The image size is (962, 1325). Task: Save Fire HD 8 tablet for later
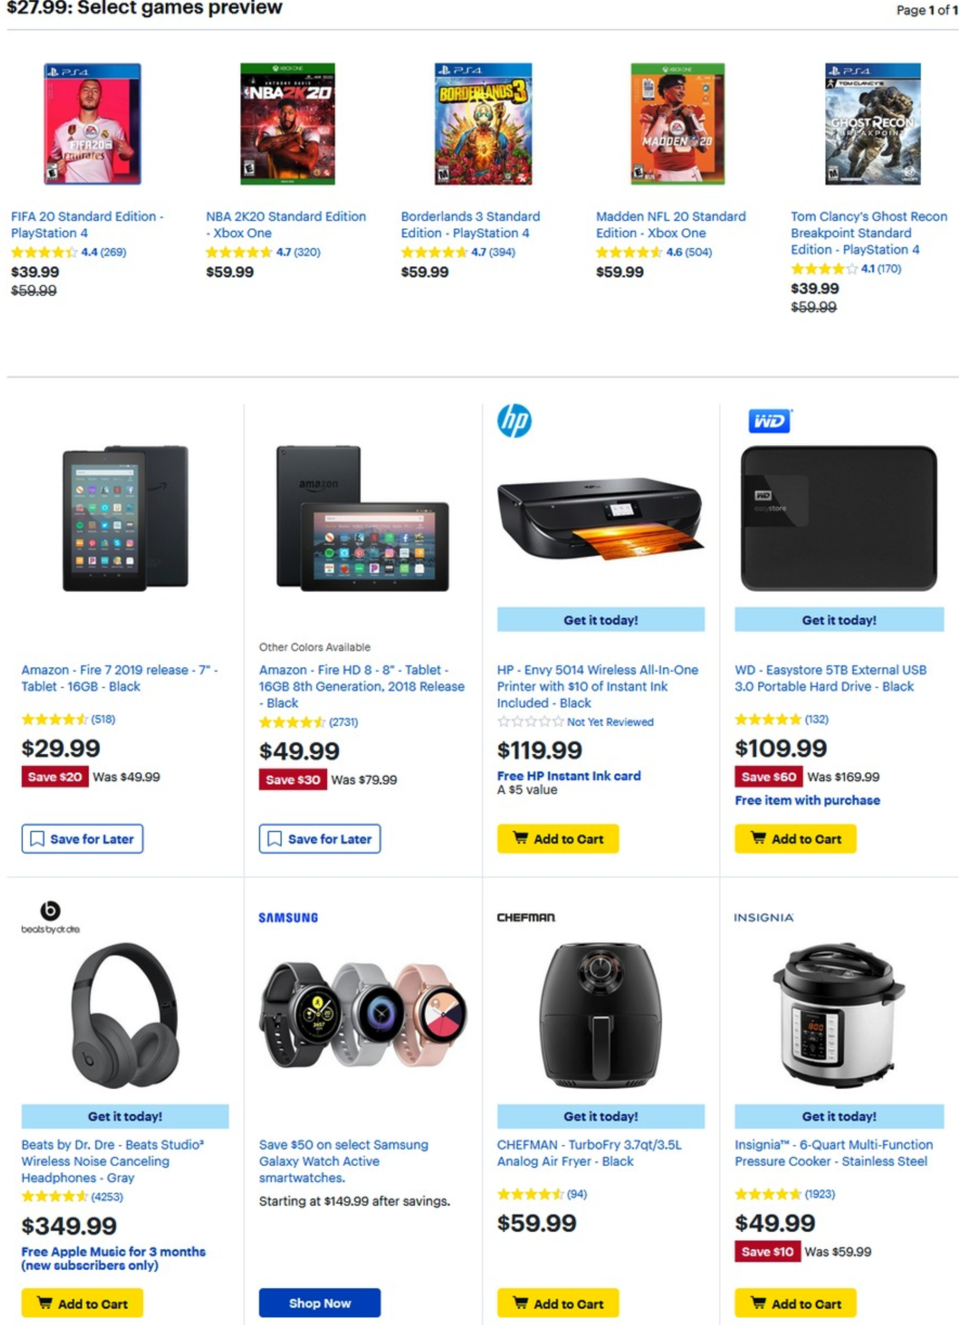pyautogui.click(x=320, y=839)
